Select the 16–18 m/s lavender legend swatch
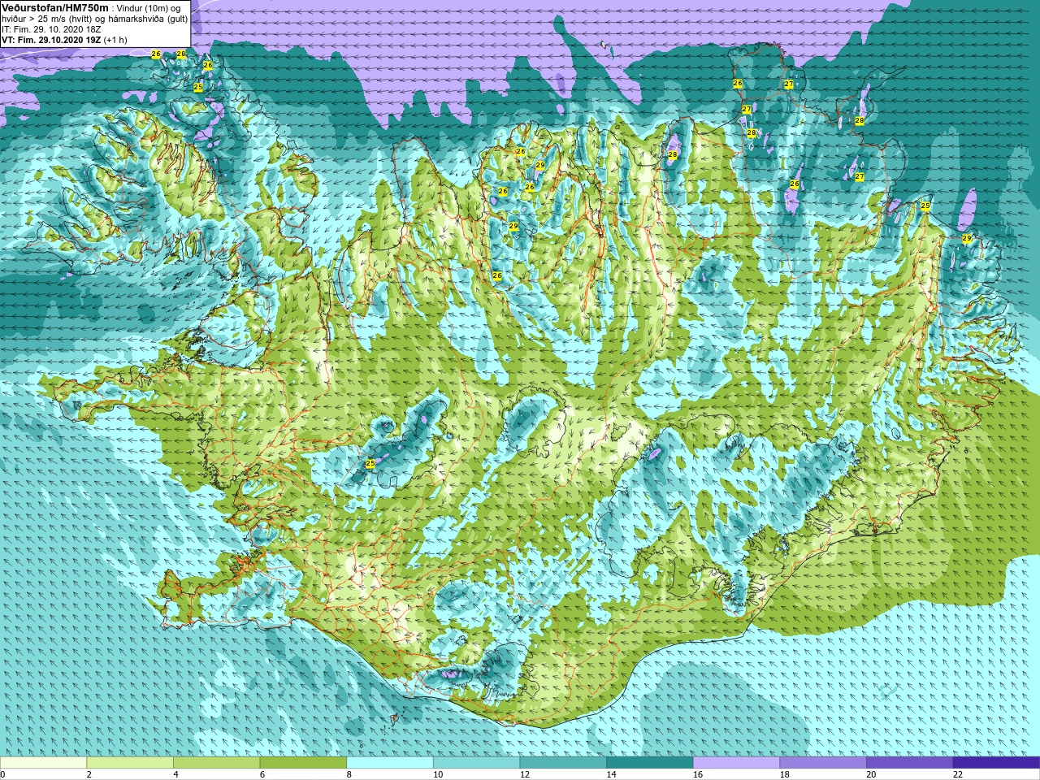 tap(736, 763)
